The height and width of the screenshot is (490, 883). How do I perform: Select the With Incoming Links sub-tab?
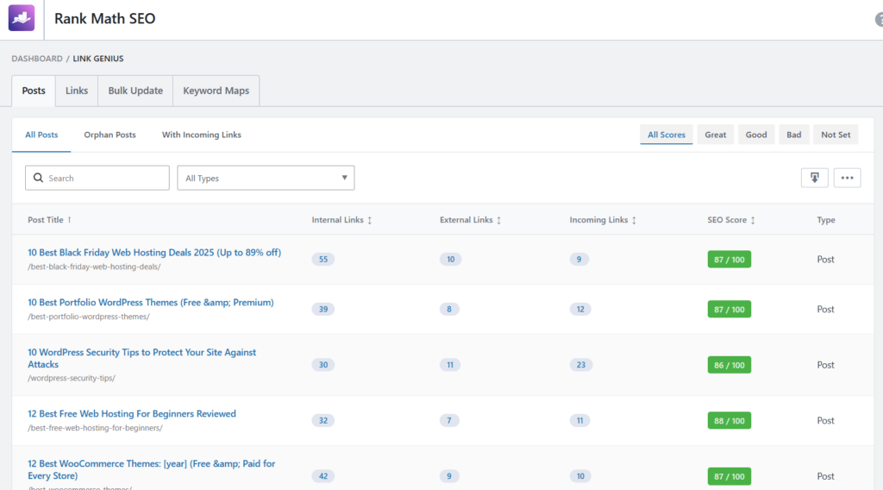click(202, 135)
